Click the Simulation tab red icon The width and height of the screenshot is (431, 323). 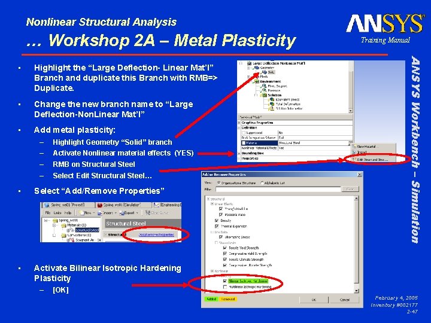click(x=100, y=205)
